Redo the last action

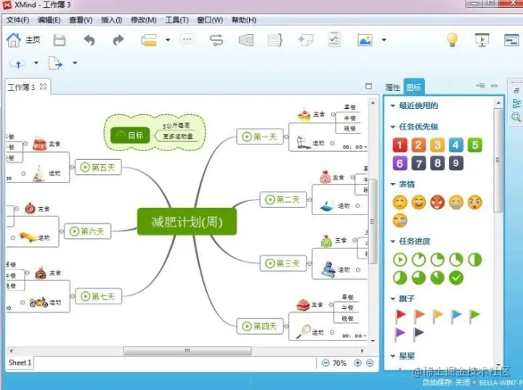(x=118, y=41)
